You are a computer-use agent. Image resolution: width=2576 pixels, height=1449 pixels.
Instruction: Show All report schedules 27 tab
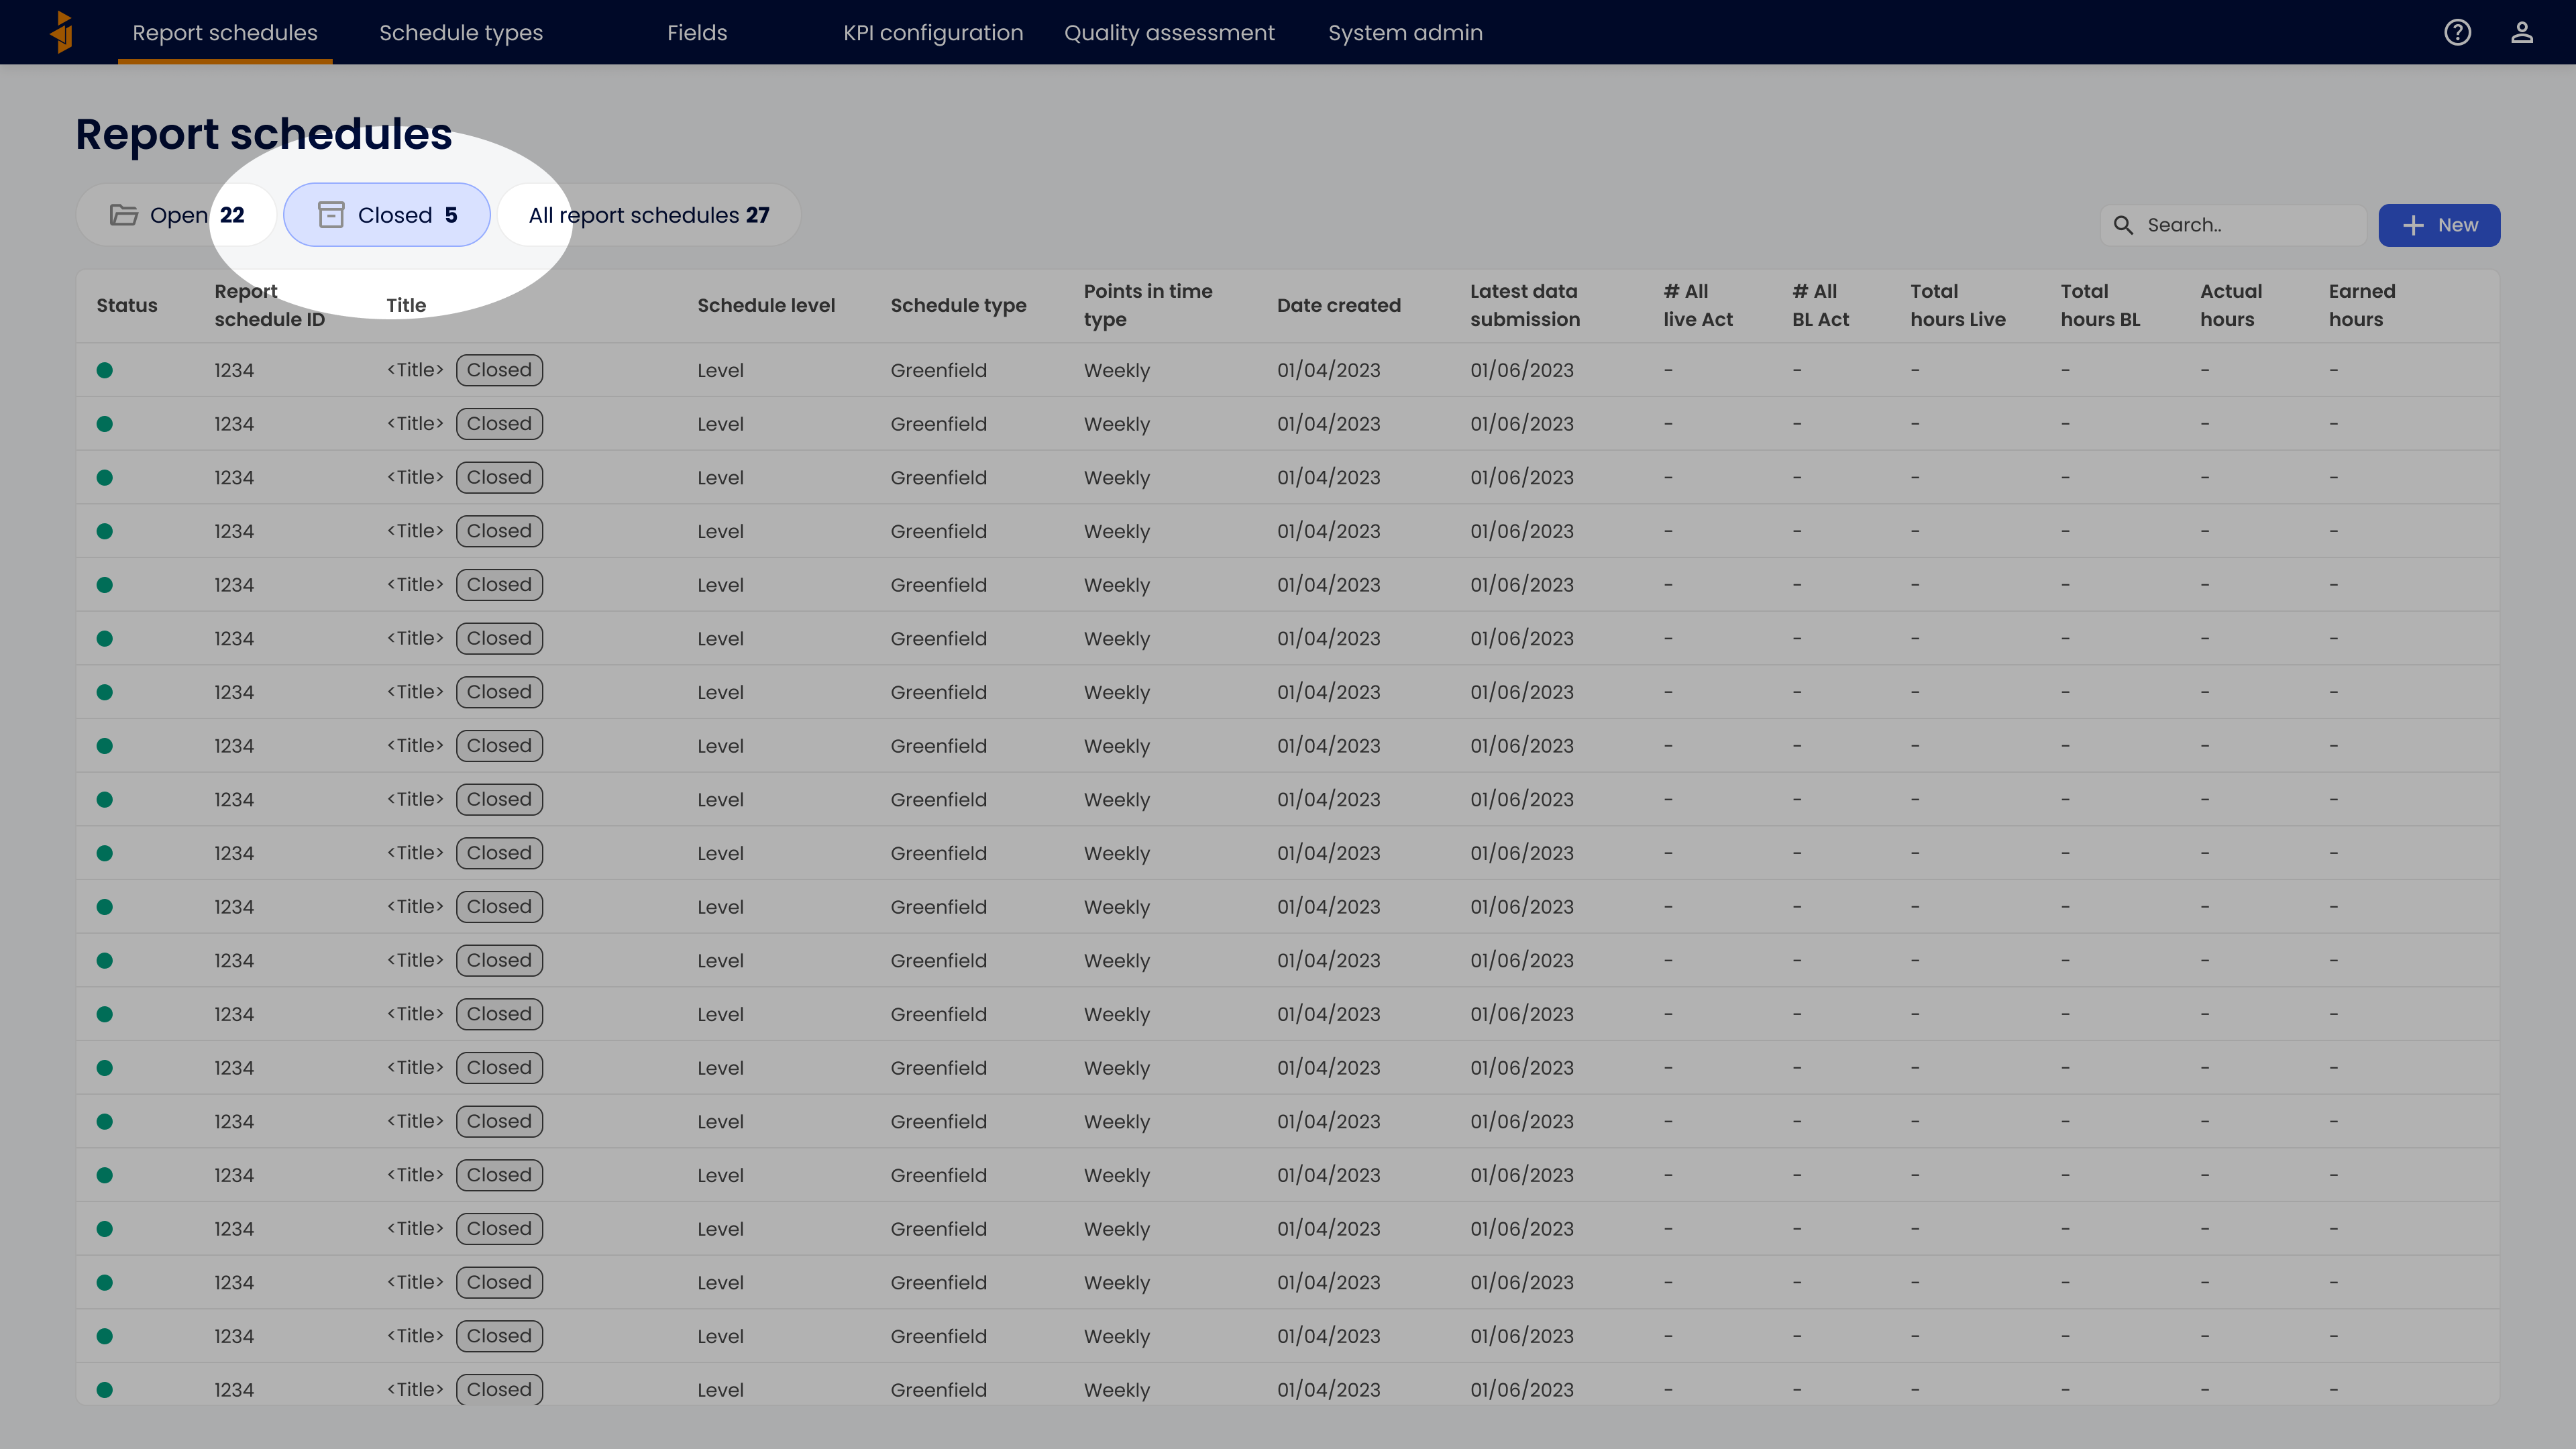(x=649, y=215)
